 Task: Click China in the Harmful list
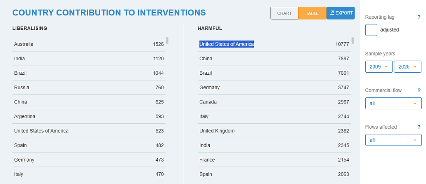(206, 59)
